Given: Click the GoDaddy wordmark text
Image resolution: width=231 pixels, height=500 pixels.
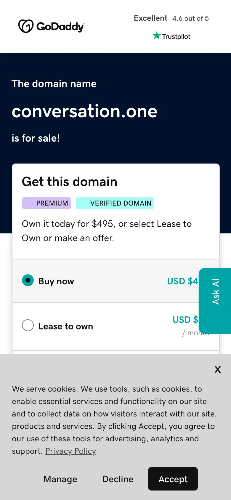Looking at the screenshot, I should (x=60, y=27).
